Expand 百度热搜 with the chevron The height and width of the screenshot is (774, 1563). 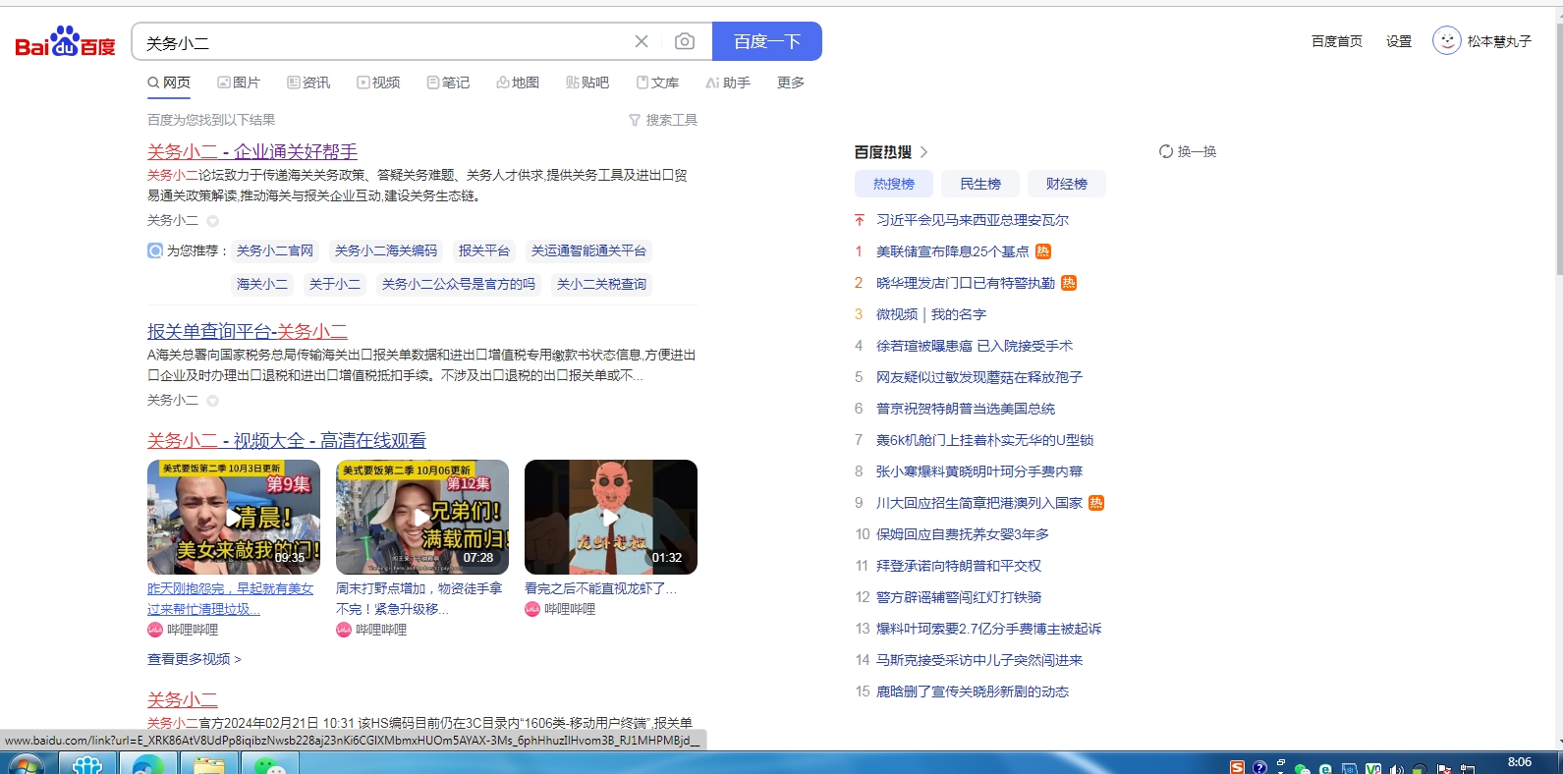coord(923,151)
